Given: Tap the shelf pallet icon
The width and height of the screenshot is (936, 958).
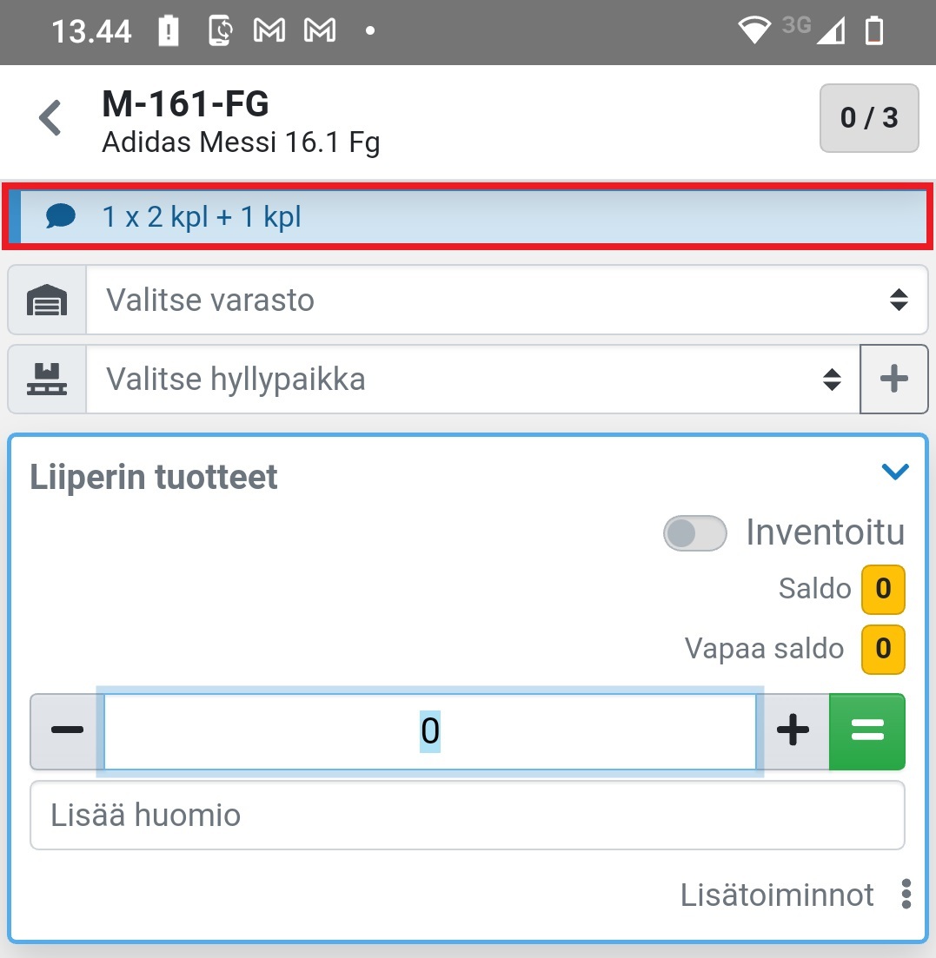Looking at the screenshot, I should (x=47, y=380).
